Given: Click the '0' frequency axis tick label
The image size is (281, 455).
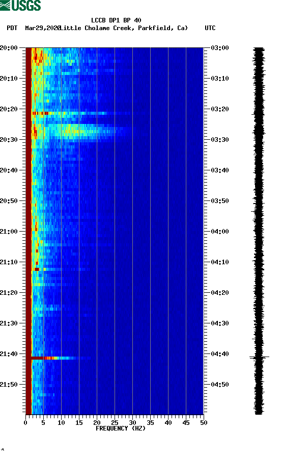Looking at the screenshot, I should 25,423.
